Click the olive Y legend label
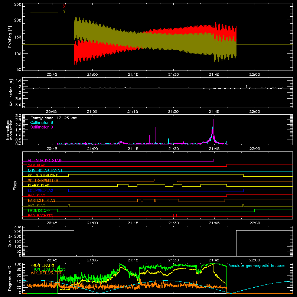The height and width of the screenshot is (297, 297). pyautogui.click(x=64, y=12)
